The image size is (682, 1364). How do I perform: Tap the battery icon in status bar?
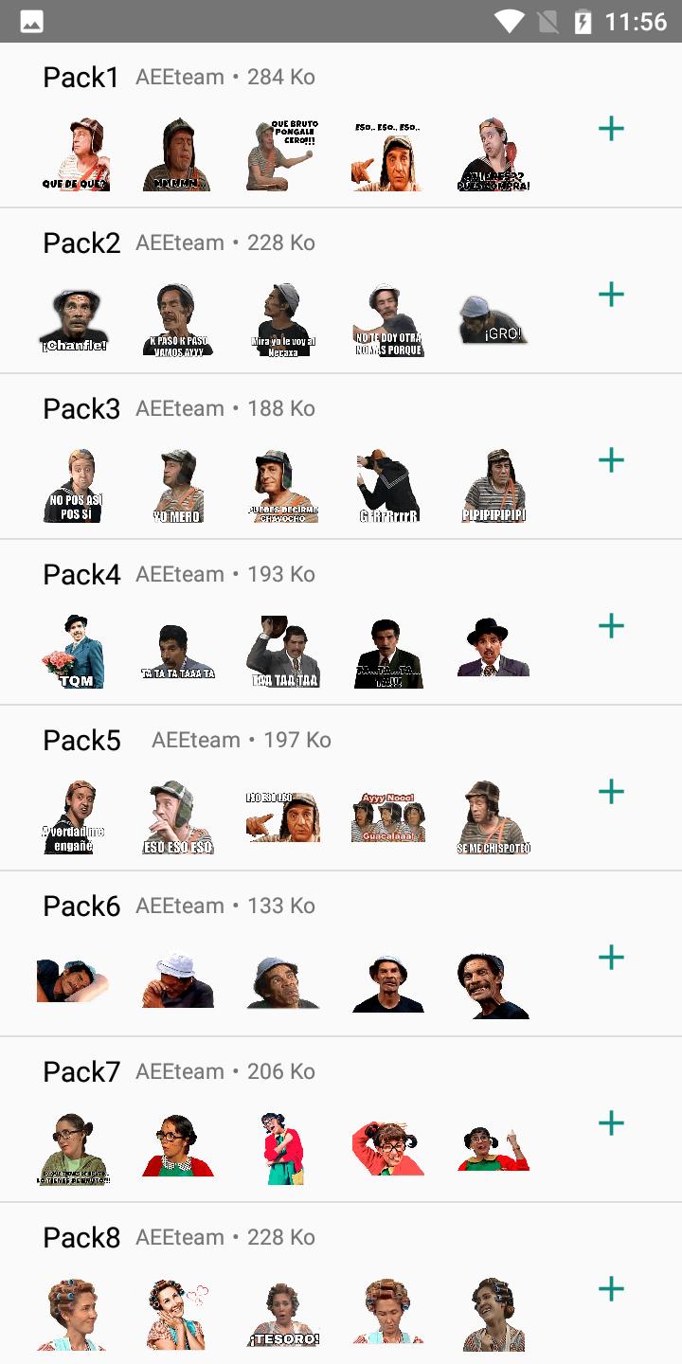pyautogui.click(x=583, y=21)
